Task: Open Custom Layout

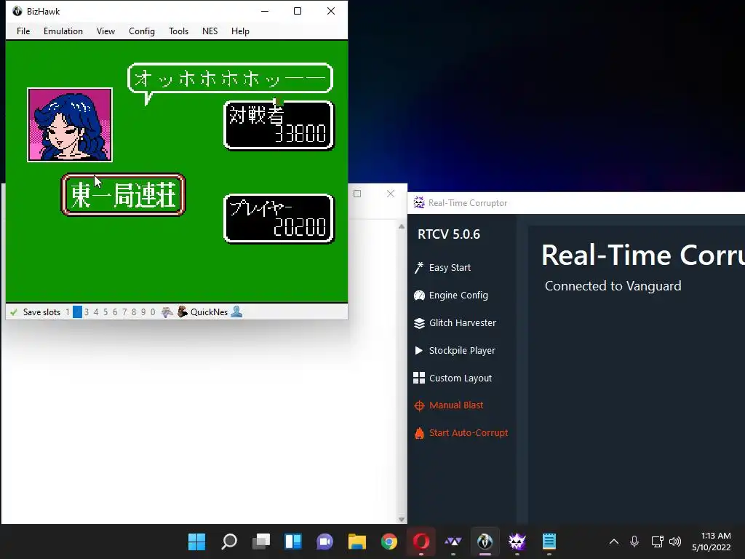Action: click(461, 378)
